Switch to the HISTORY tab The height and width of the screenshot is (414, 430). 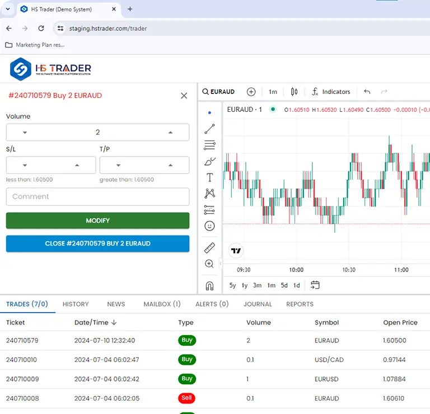click(76, 304)
